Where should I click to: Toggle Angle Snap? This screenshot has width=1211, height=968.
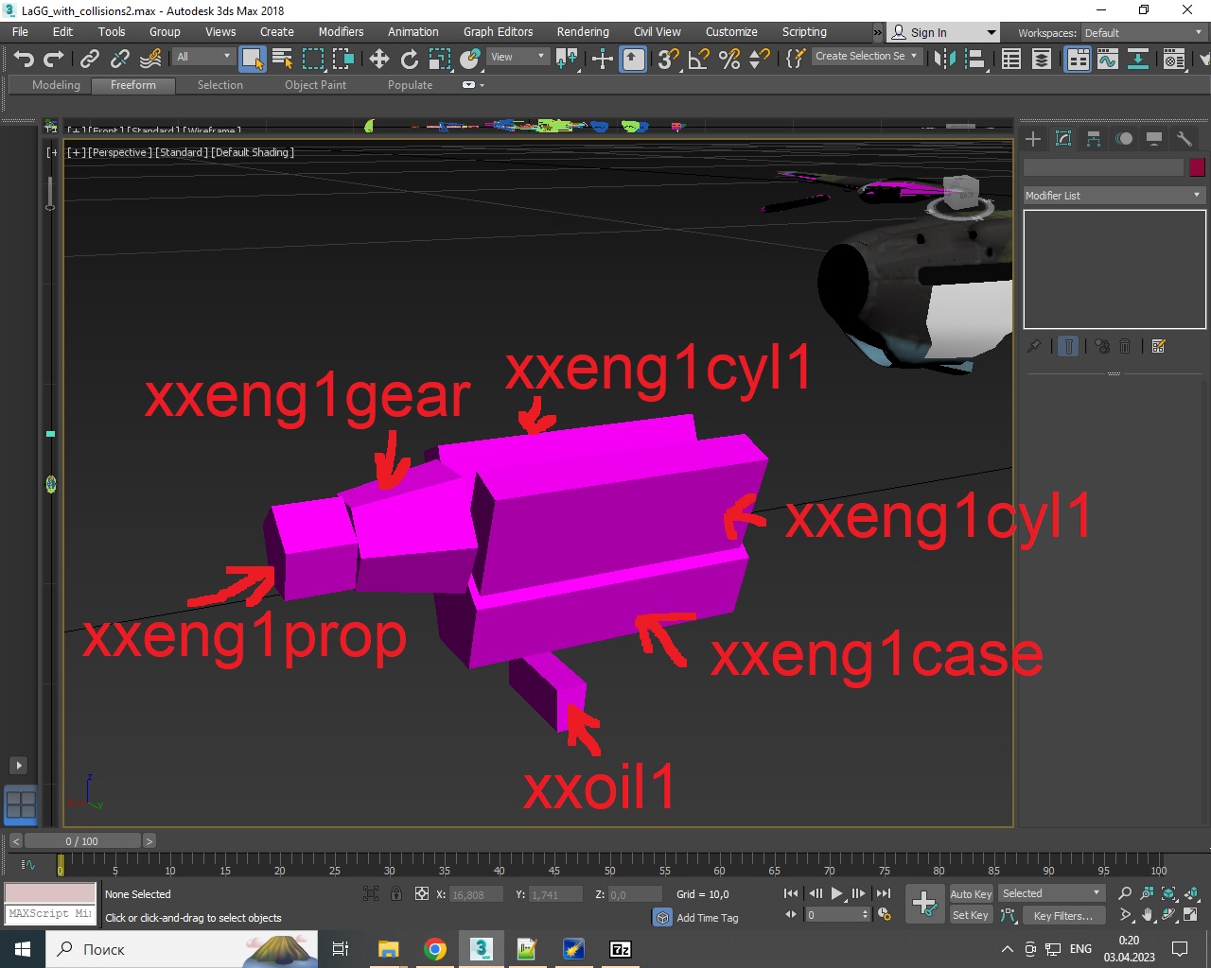[x=699, y=59]
